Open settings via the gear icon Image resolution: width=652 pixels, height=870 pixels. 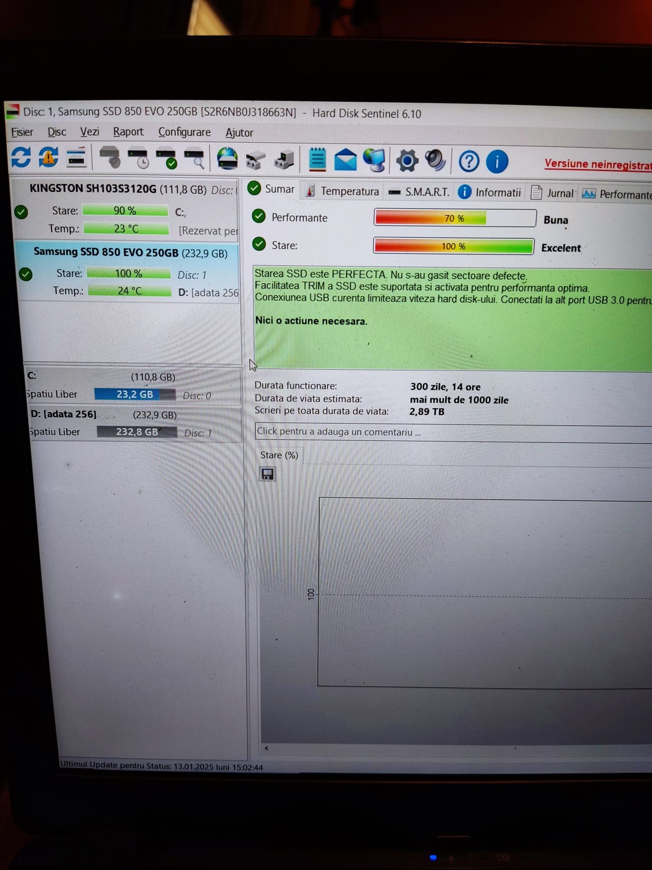[x=407, y=161]
